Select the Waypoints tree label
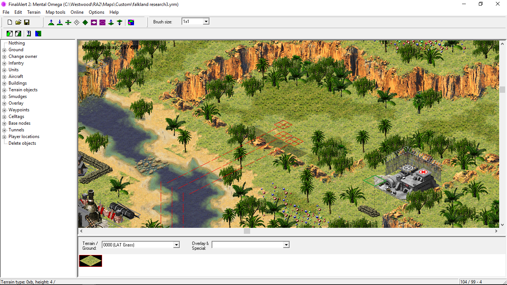The width and height of the screenshot is (507, 285). click(x=19, y=110)
